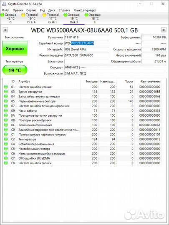169x225 pixels.
Task: Go to previous disk with left arrow
Action: click(x=5, y=30)
